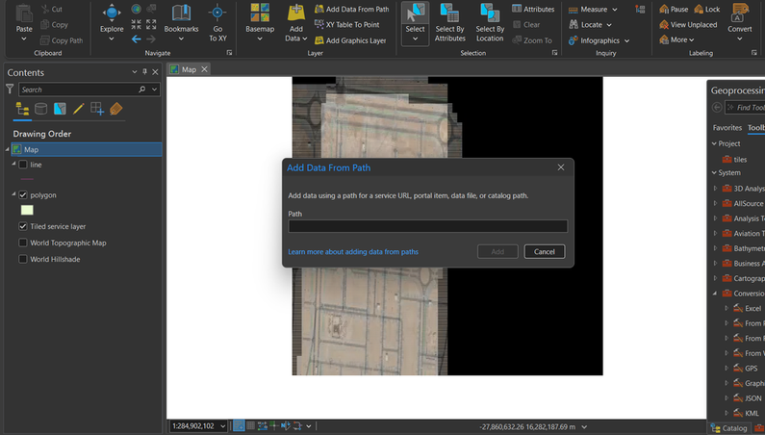The height and width of the screenshot is (435, 765).
Task: Click the Measure tool
Action: pyautogui.click(x=588, y=9)
